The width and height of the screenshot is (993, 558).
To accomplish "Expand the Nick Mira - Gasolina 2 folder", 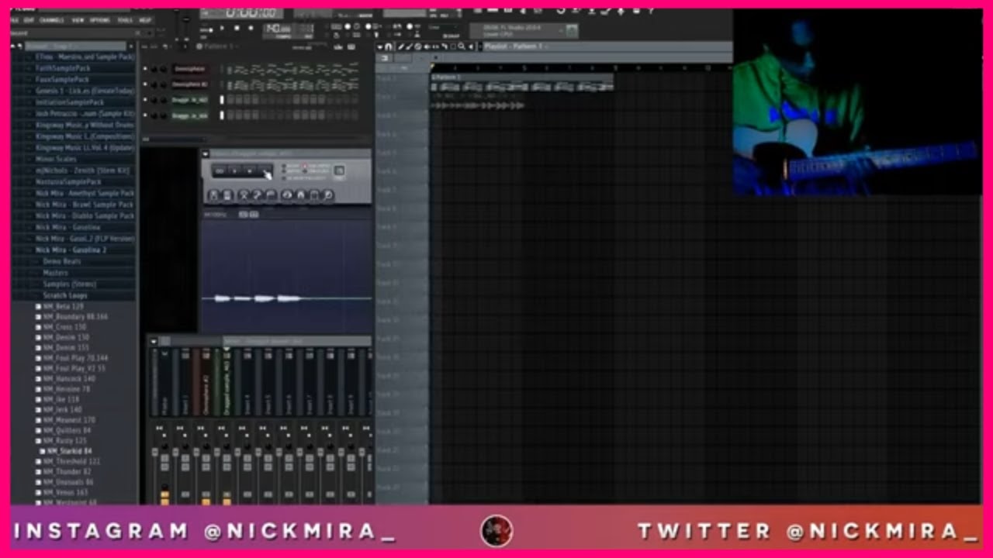I will pos(71,250).
